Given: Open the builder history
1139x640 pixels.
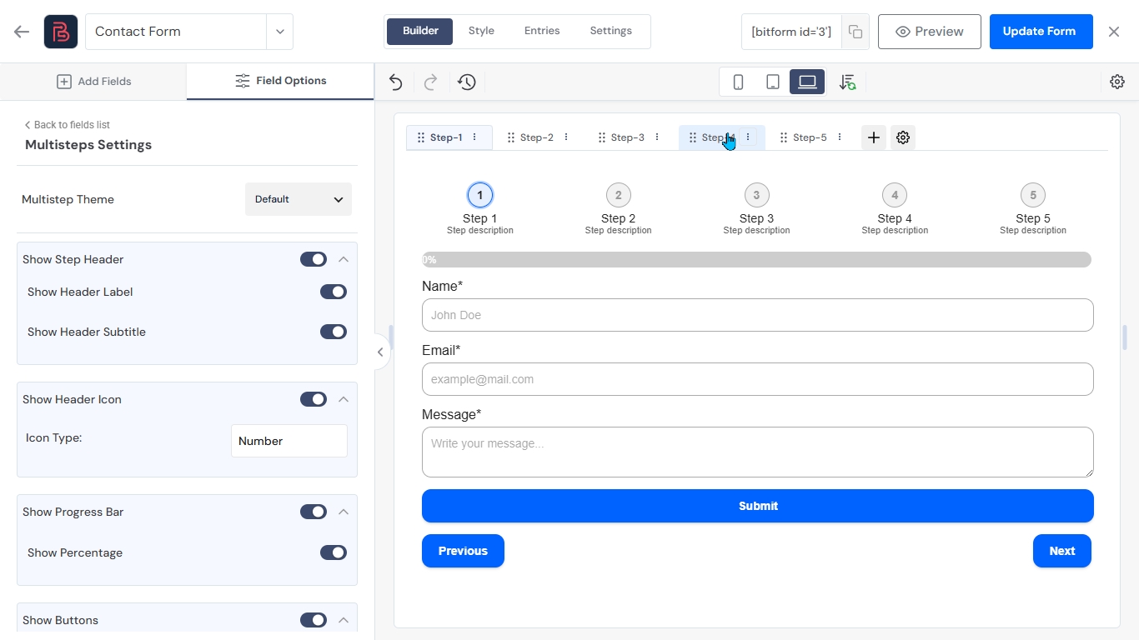Looking at the screenshot, I should coord(467,82).
